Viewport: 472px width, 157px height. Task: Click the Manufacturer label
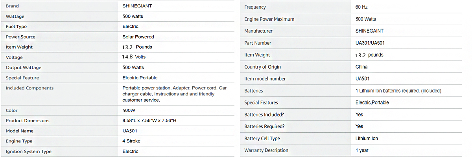(258, 31)
